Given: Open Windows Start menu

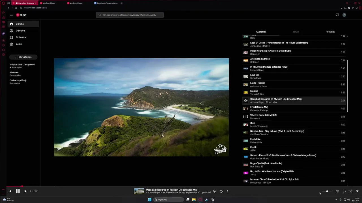Looking at the screenshot, I should (150, 200).
